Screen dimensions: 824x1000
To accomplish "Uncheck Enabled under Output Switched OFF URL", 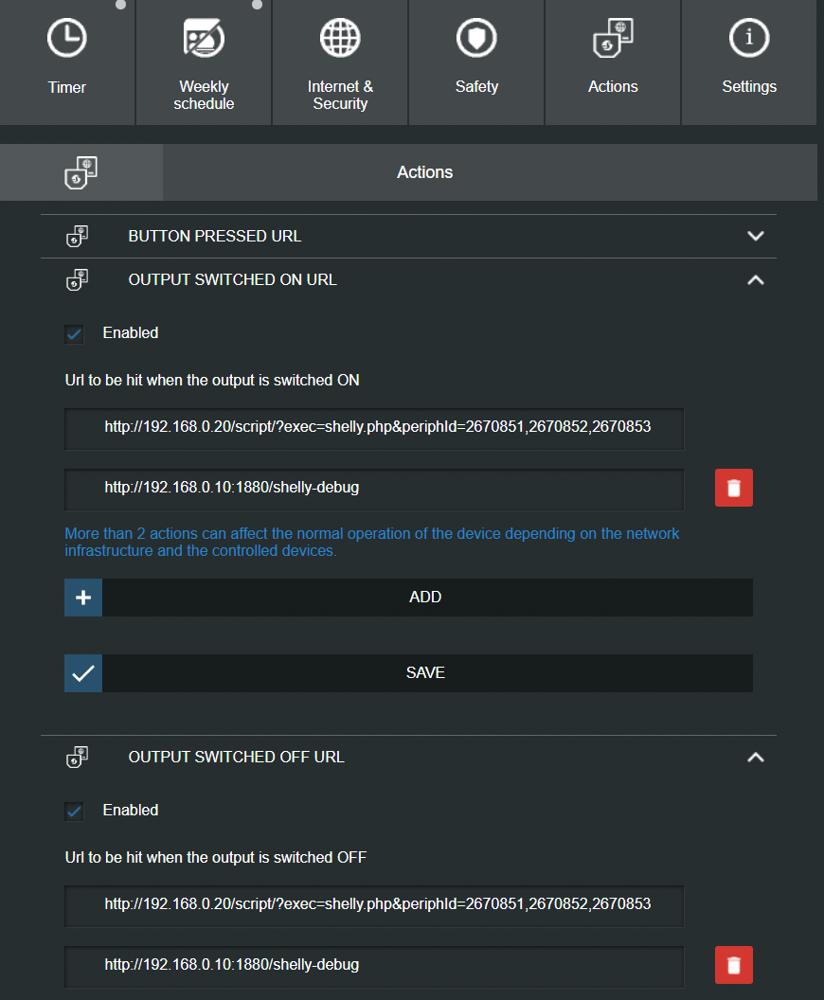I will click(x=74, y=811).
